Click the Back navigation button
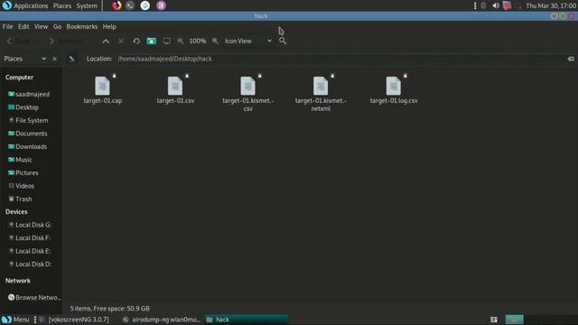Viewport: 578px width, 325px height. 18,41
